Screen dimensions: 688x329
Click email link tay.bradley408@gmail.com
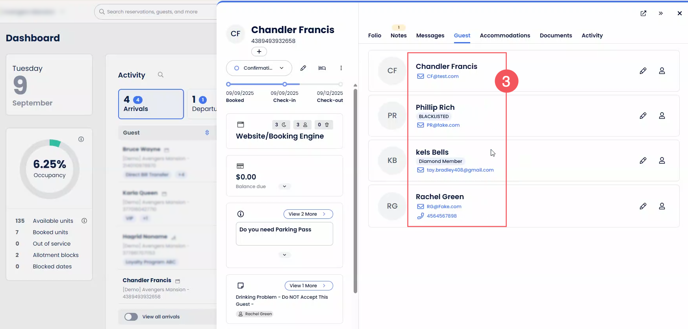click(460, 170)
